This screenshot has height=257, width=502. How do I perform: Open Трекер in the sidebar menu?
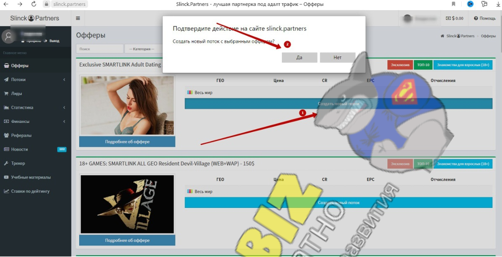(x=18, y=163)
